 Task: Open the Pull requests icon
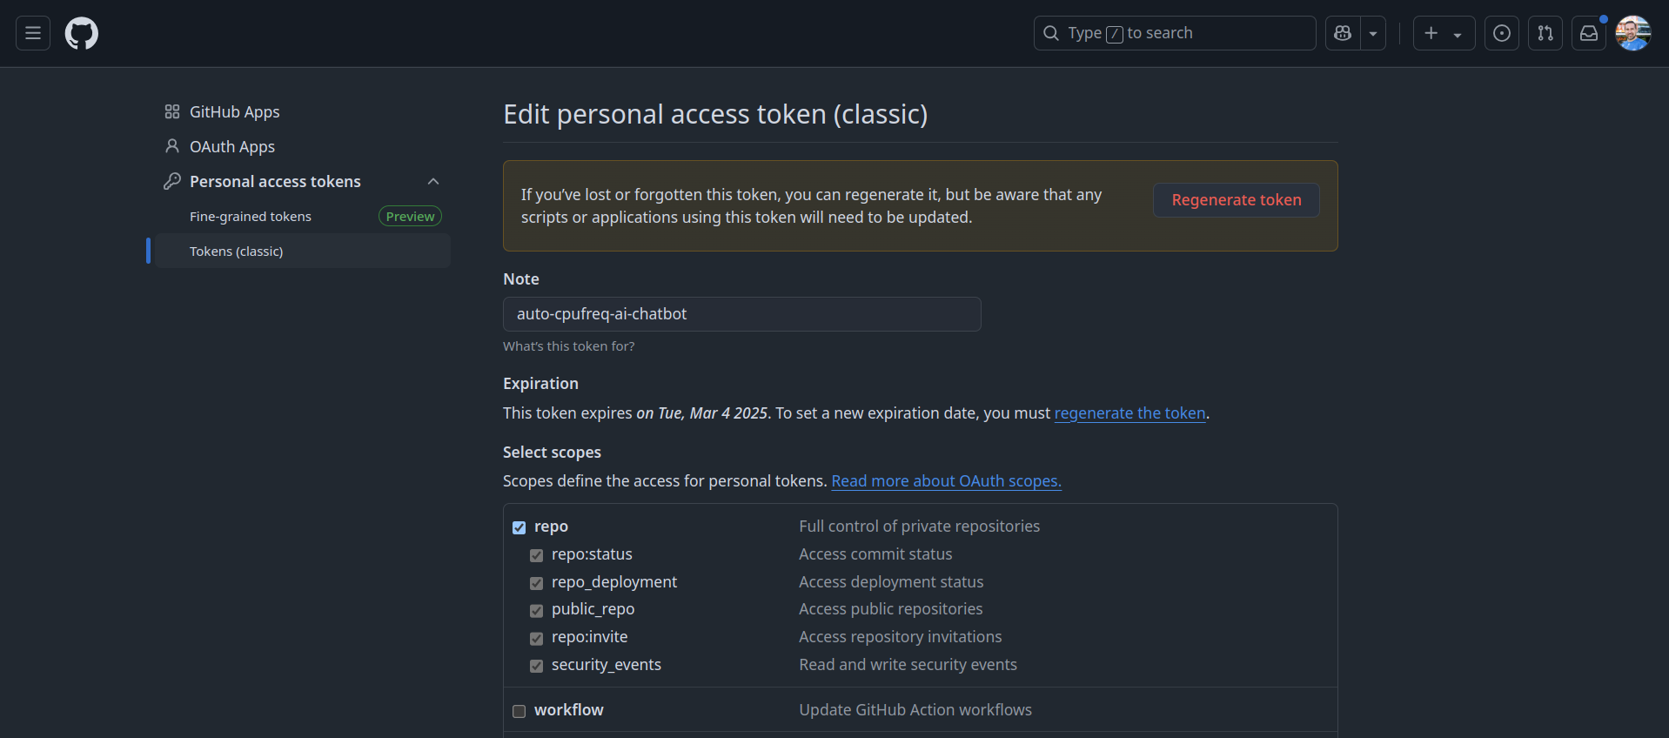[x=1545, y=33]
